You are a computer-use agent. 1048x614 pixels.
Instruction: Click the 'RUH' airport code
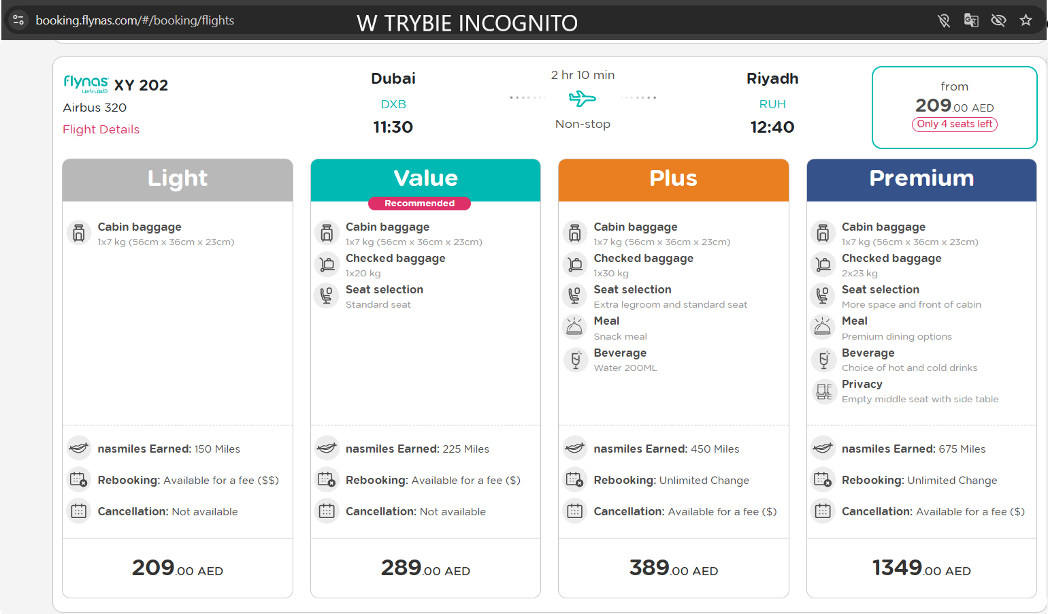coord(772,104)
